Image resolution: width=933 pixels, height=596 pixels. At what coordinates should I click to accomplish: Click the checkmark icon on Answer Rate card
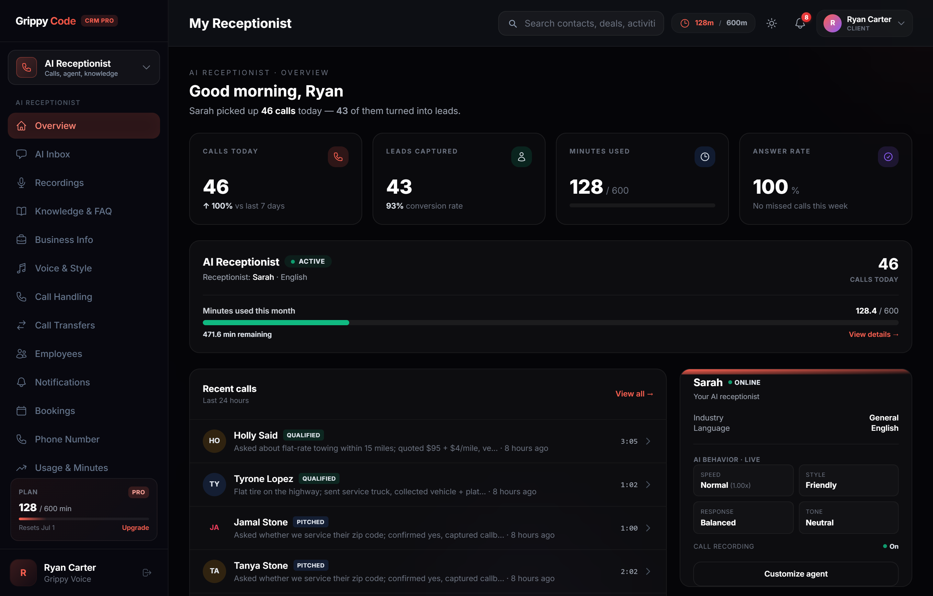point(888,156)
